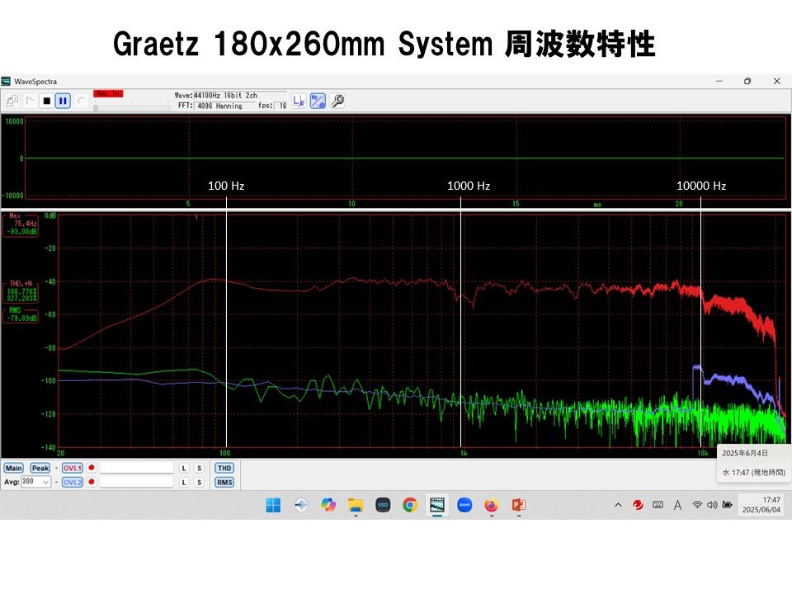792x594 pixels.
Task: Click the Hz calibration icon
Action: coord(318,100)
